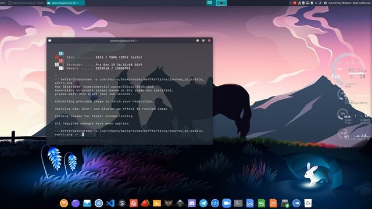Click the conky DISK usage gauge
Image resolution: width=372 pixels, height=209 pixels.
click(x=342, y=114)
